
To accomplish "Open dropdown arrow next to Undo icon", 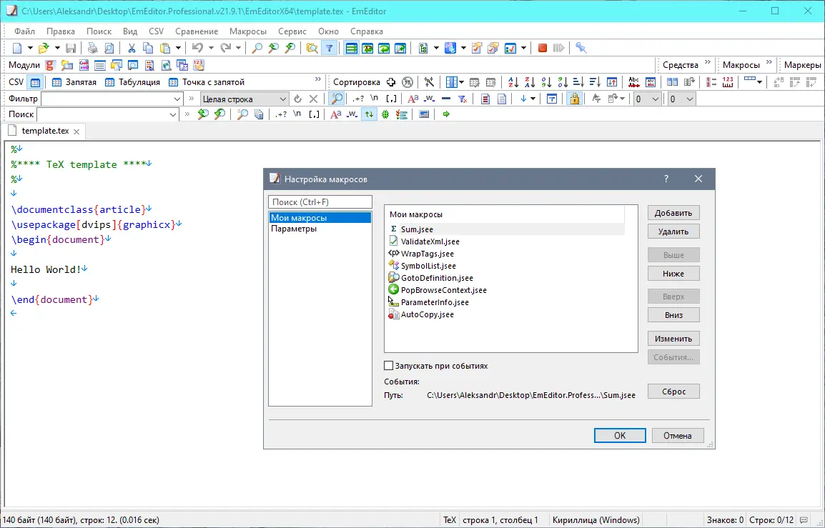I will point(211,49).
